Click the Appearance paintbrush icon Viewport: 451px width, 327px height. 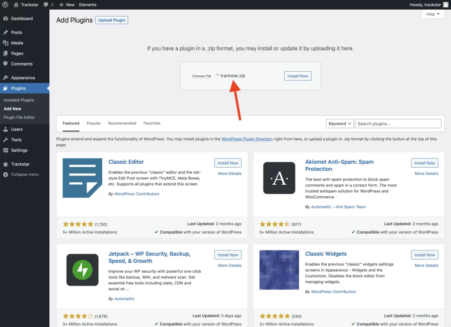pos(5,77)
